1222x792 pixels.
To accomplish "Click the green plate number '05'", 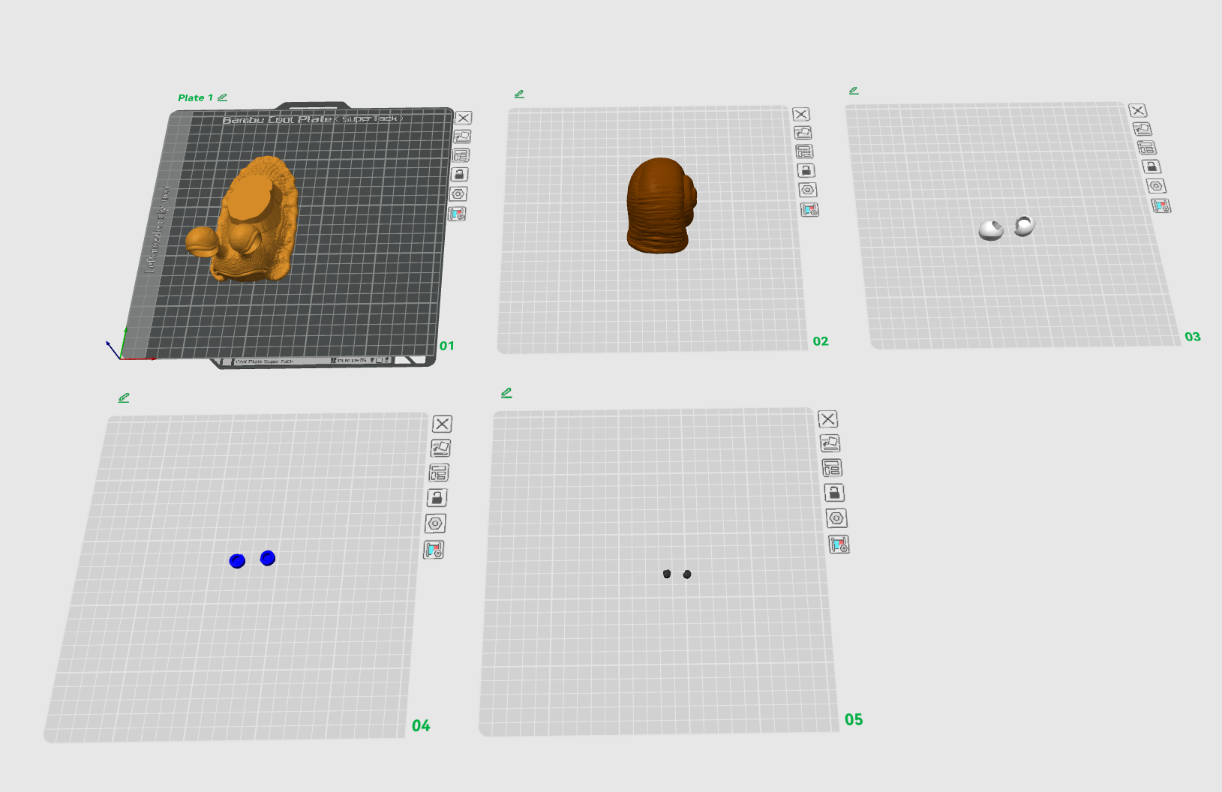I will pos(854,719).
